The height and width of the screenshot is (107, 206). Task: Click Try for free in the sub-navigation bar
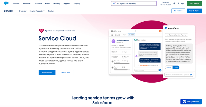pos(178,11)
